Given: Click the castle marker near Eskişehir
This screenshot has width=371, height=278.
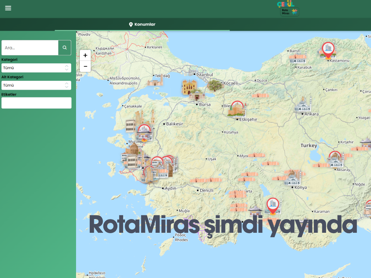Looking at the screenshot, I should pos(237,109).
